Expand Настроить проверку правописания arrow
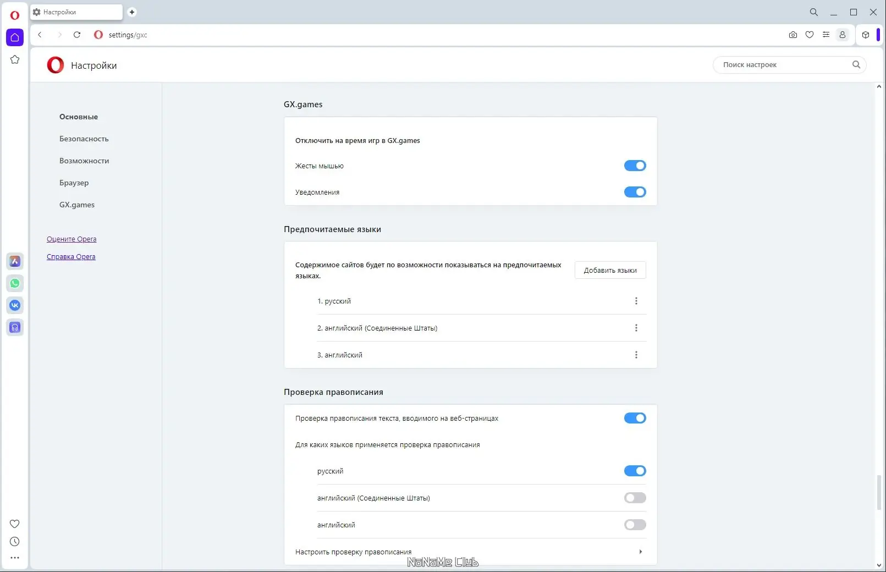The image size is (886, 572). coord(641,552)
